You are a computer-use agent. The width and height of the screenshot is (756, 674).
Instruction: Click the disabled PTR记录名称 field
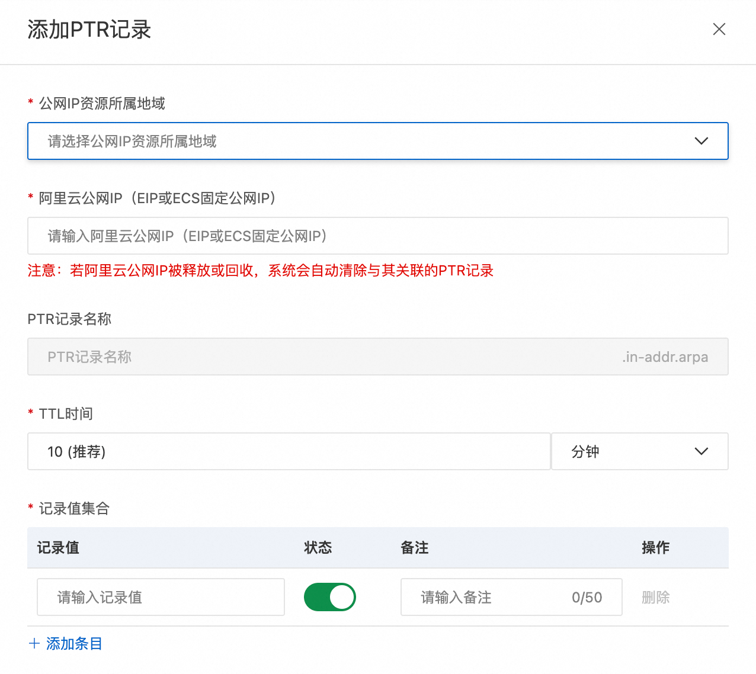tap(378, 357)
